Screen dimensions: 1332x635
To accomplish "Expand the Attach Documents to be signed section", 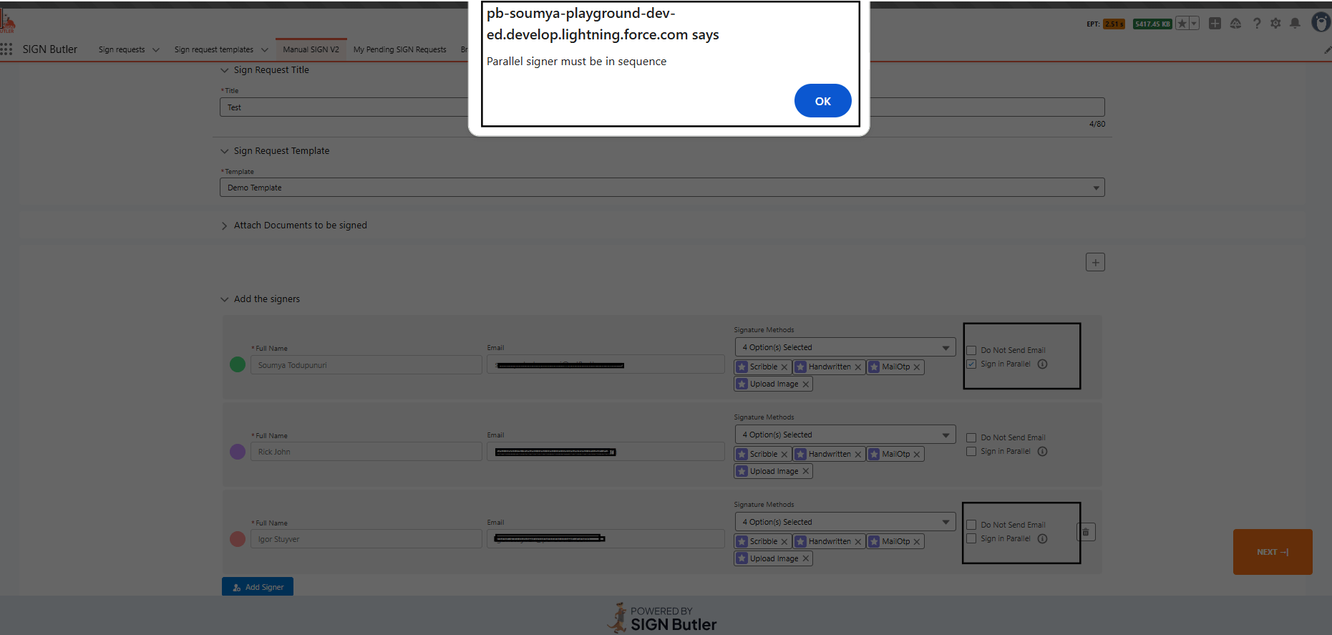I will tap(225, 226).
